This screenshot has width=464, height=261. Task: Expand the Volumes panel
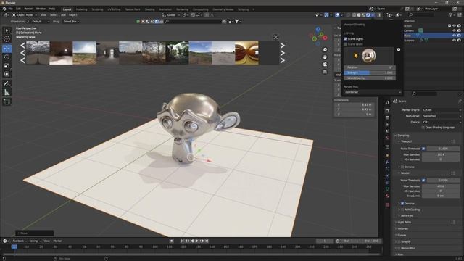(402, 228)
